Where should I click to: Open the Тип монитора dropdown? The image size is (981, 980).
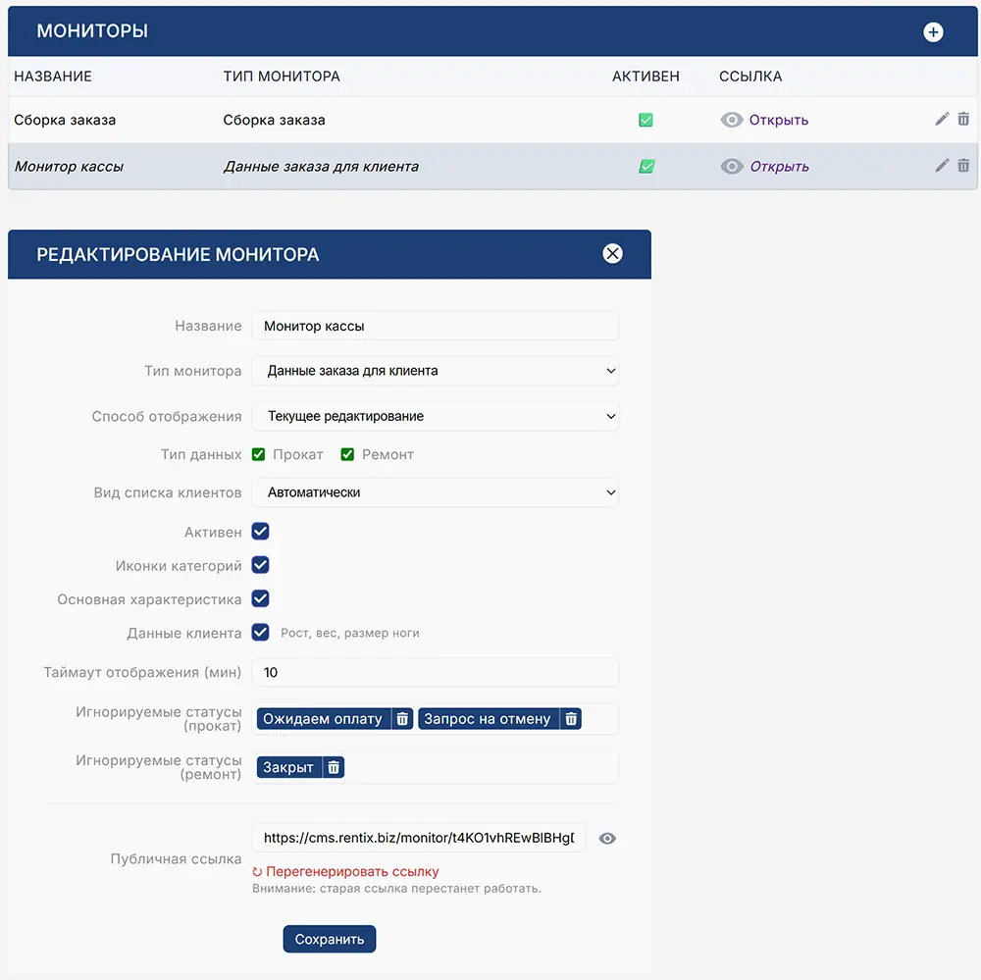tap(436, 371)
